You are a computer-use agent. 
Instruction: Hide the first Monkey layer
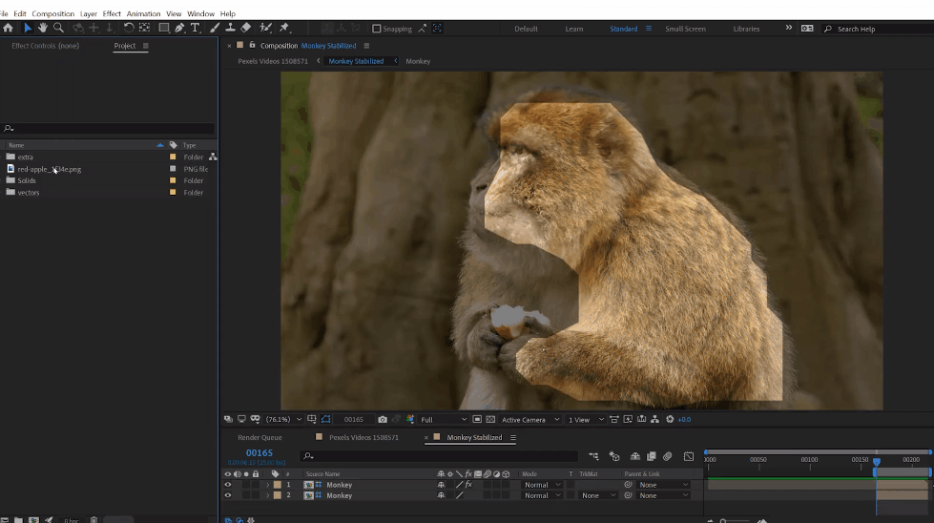(227, 485)
